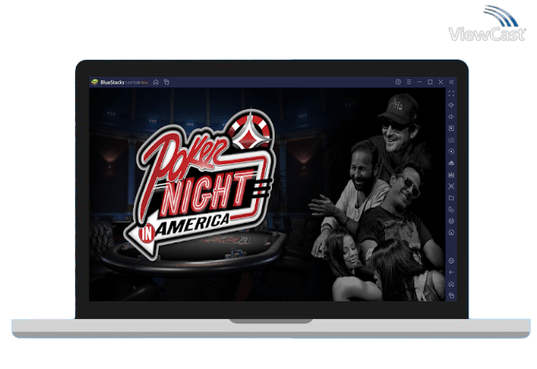Open the game controls keyboard icon
Screen dimensions: 537x369
pos(451,140)
